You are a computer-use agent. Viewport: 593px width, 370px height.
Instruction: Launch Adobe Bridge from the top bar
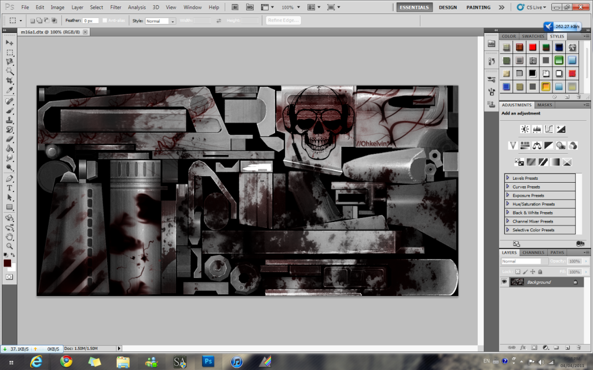tap(234, 8)
